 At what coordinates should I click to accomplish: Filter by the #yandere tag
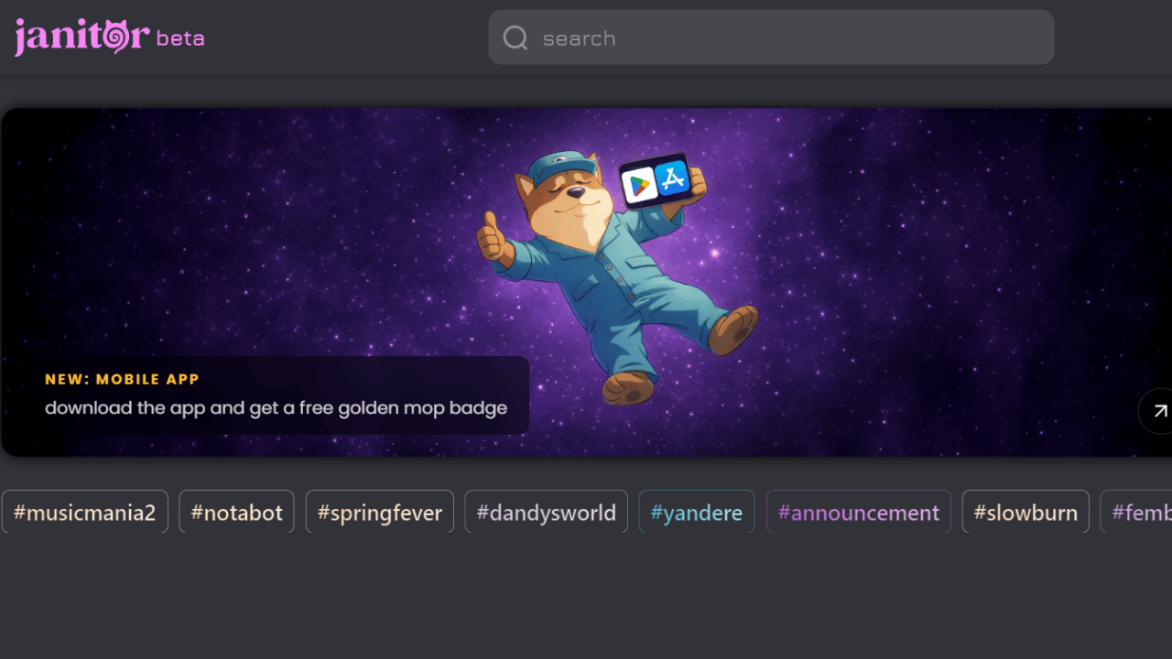pos(697,512)
